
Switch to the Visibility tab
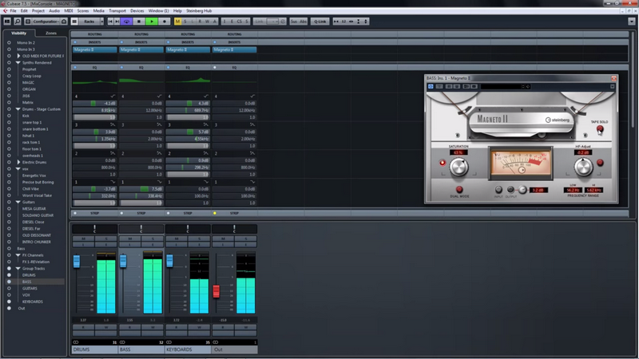tap(18, 33)
